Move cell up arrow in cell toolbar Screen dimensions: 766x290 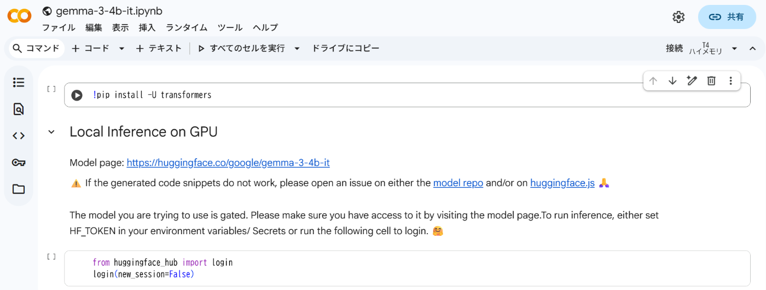pos(653,81)
